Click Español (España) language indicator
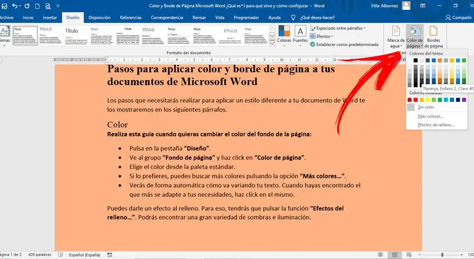 pyautogui.click(x=84, y=255)
